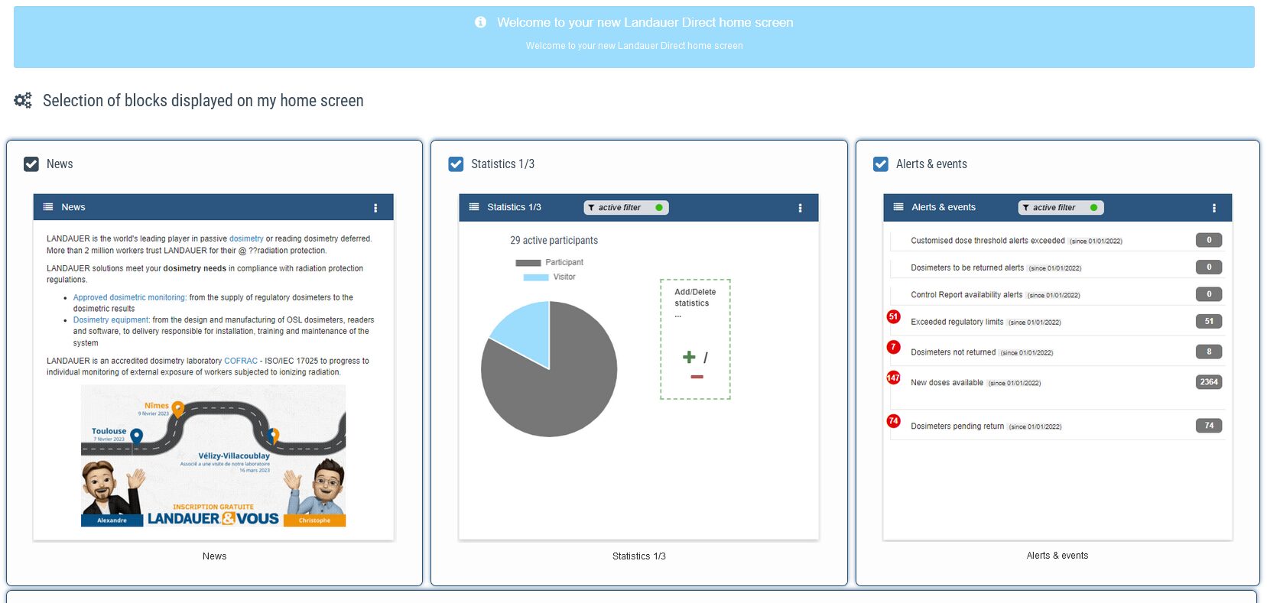This screenshot has height=603, width=1267.
Task: Open the COFRAC link
Action: (x=241, y=361)
